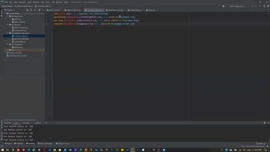Viewport: 270px width, 152px height.
Task: Click the 03_DataParameterisation breadcrumb
Action: (x=24, y=6)
